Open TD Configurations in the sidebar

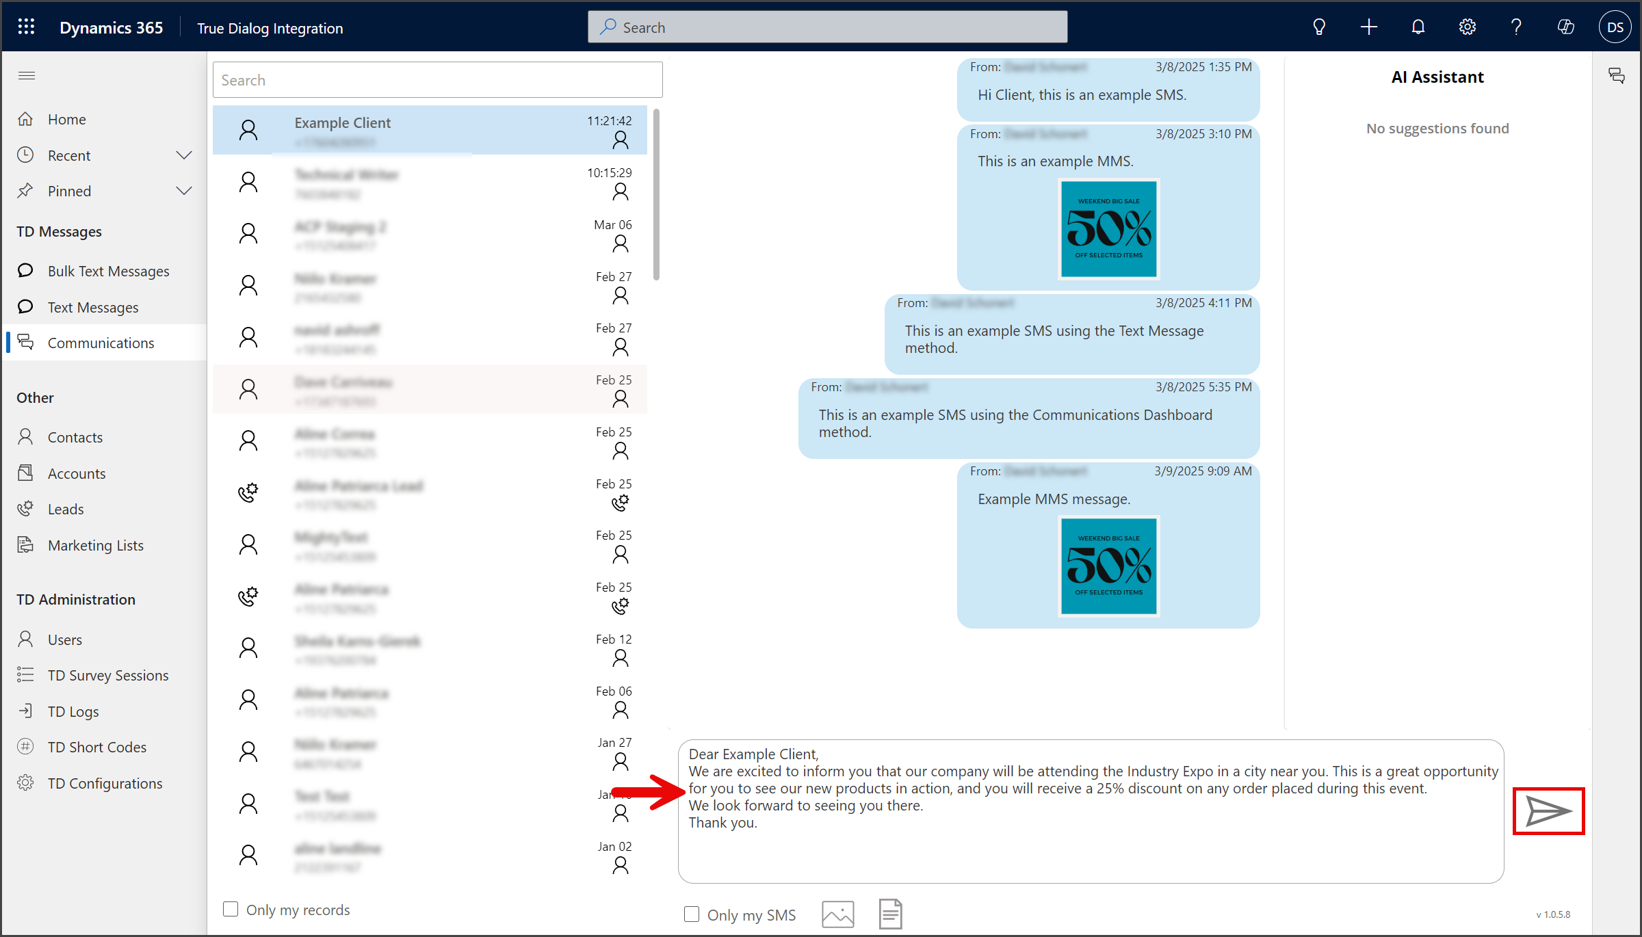pyautogui.click(x=104, y=783)
